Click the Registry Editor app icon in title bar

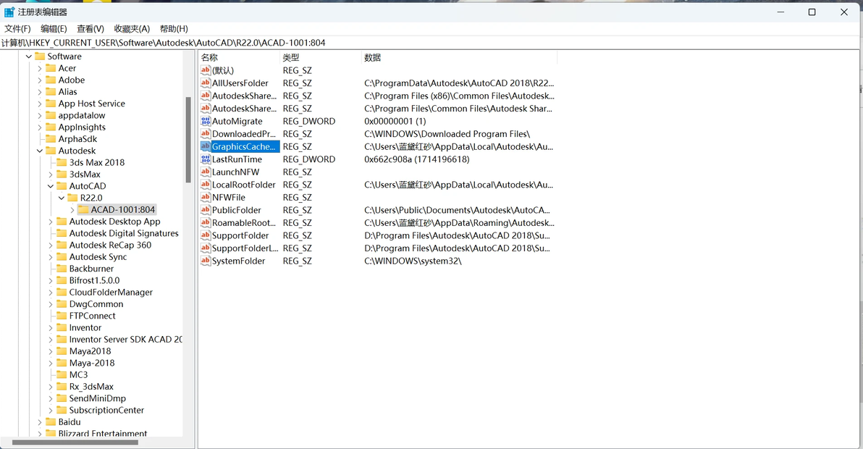click(x=9, y=12)
